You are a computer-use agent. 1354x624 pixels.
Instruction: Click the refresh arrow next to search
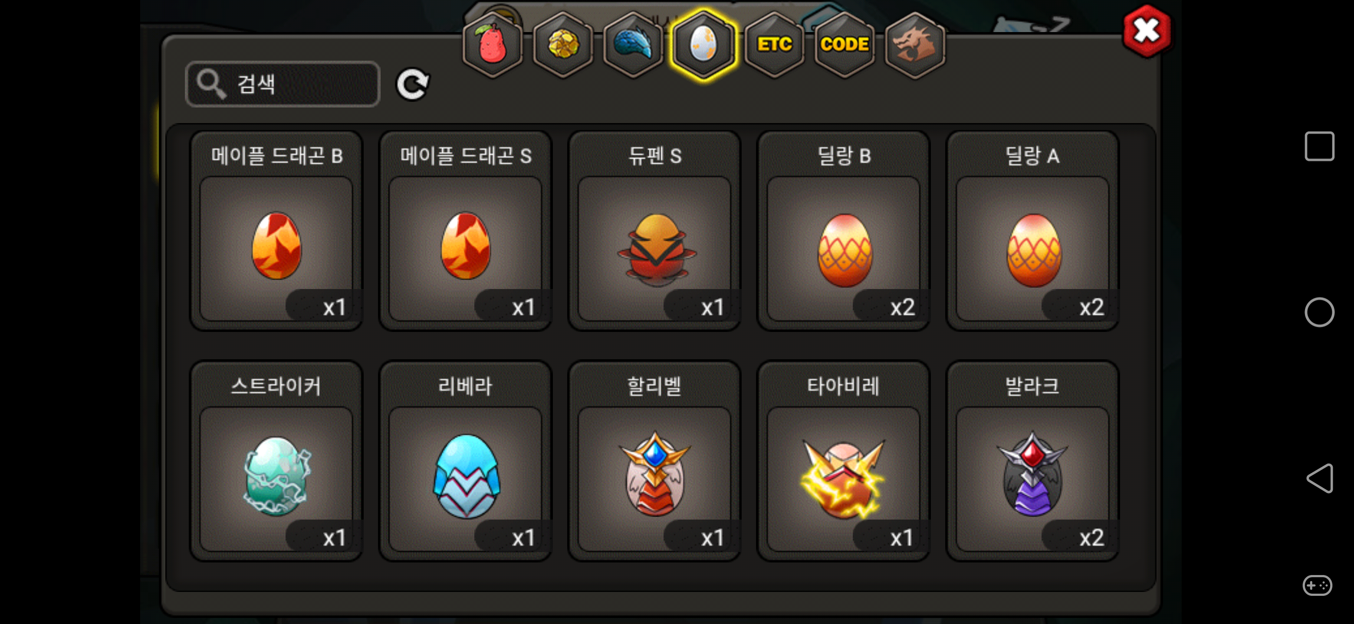413,84
